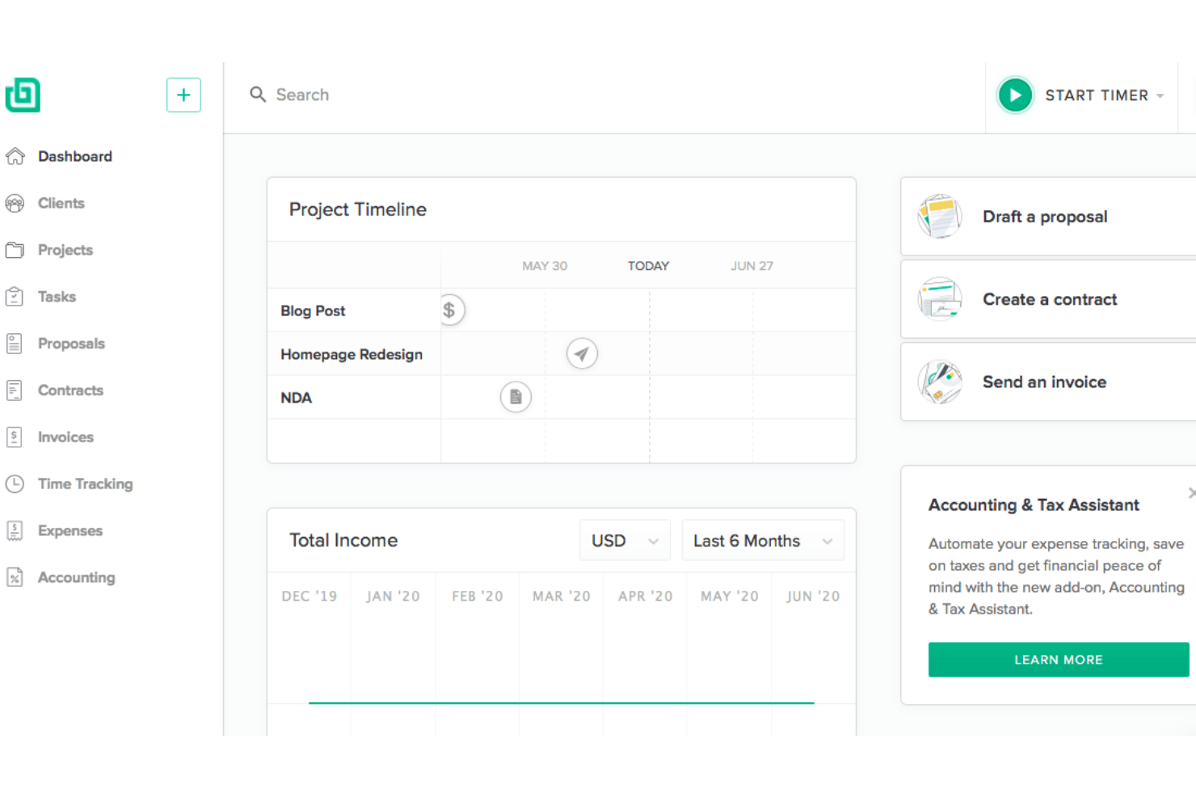Image resolution: width=1196 pixels, height=798 pixels.
Task: Click the Invoices dollar icon
Action: pos(15,437)
